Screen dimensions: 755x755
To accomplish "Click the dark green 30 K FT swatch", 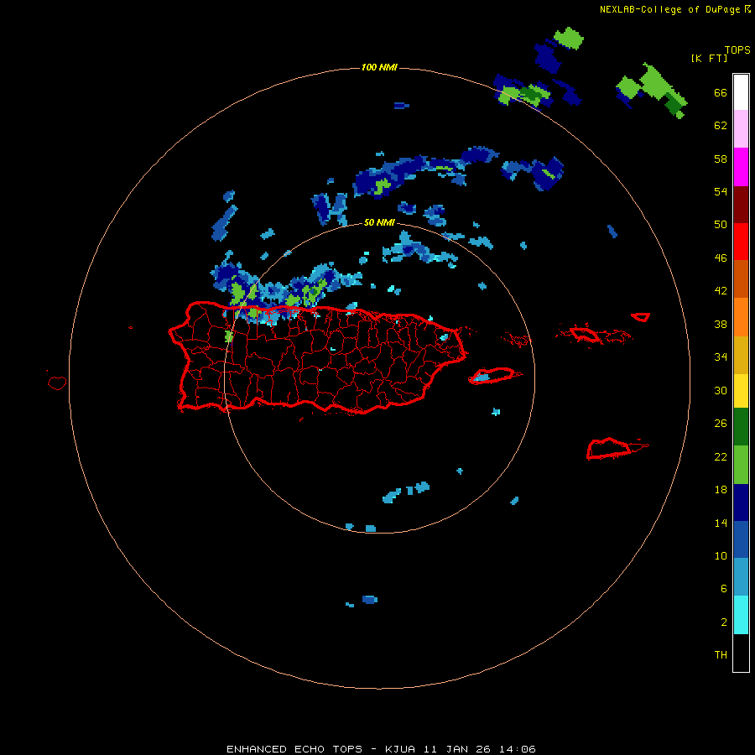I will (x=741, y=427).
